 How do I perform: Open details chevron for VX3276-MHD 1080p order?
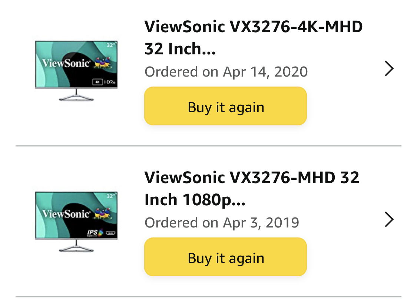coord(389,219)
